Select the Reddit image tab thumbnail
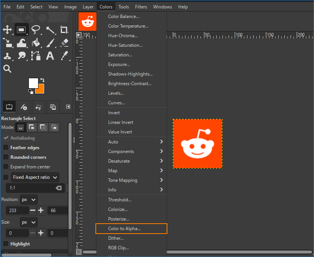The width and height of the screenshot is (314, 257). [x=87, y=21]
